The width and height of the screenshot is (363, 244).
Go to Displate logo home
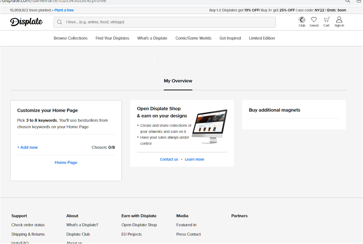[x=26, y=22]
